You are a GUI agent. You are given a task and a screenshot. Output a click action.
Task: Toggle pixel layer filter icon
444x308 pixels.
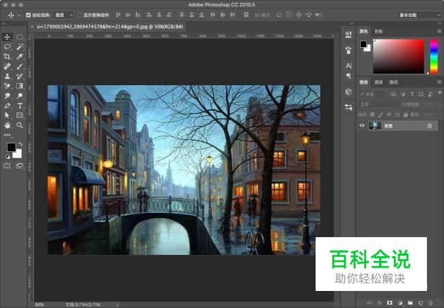393,94
